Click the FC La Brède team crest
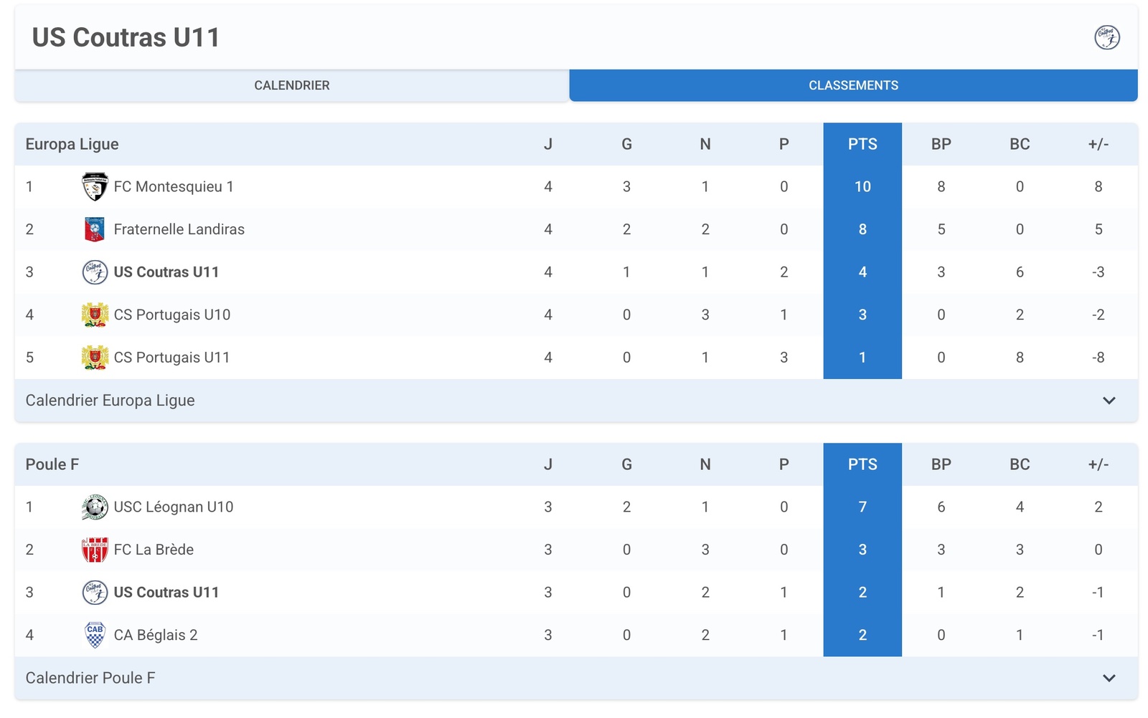 click(x=95, y=550)
